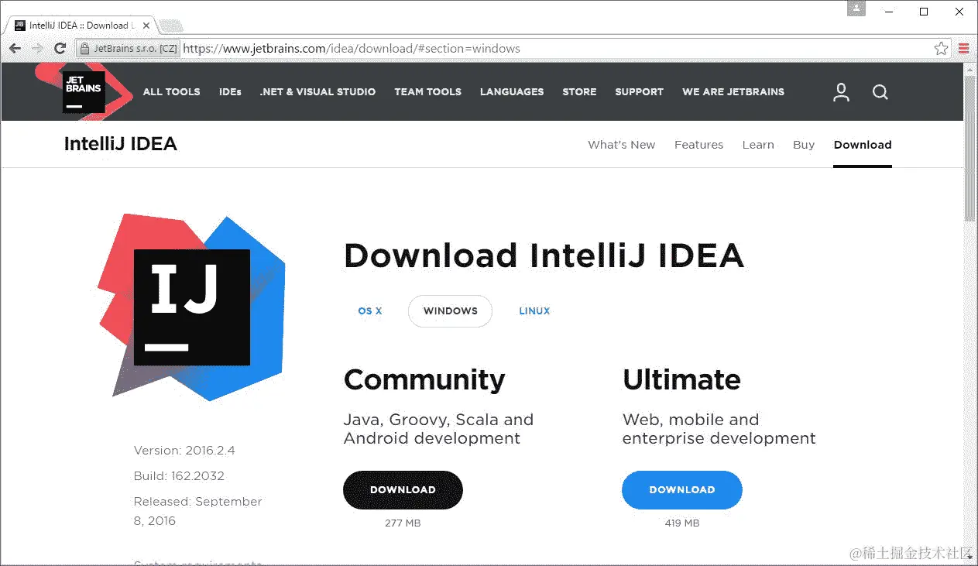The image size is (978, 566).
Task: Open LANGUAGES menu
Action: (x=512, y=91)
